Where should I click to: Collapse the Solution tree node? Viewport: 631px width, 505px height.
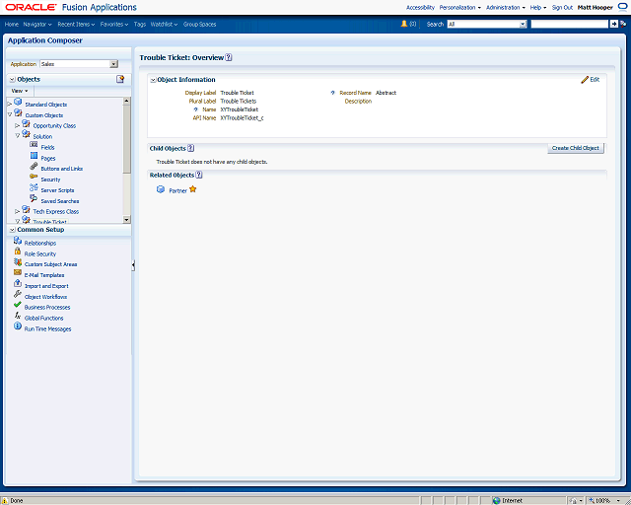(18, 136)
